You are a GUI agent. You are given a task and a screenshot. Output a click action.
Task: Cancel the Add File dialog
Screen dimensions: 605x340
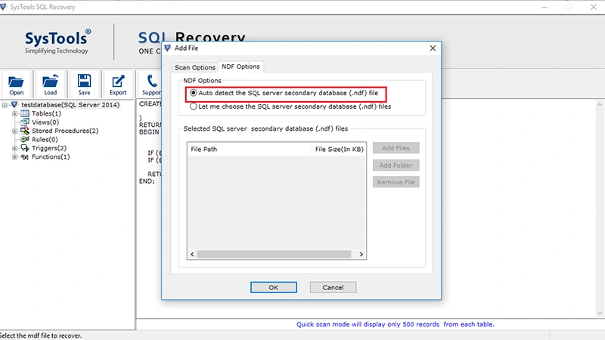tap(333, 287)
